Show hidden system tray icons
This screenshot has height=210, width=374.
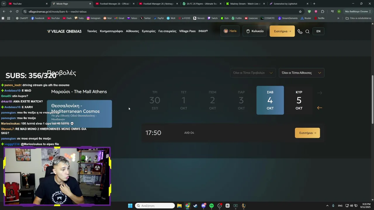[327, 206]
